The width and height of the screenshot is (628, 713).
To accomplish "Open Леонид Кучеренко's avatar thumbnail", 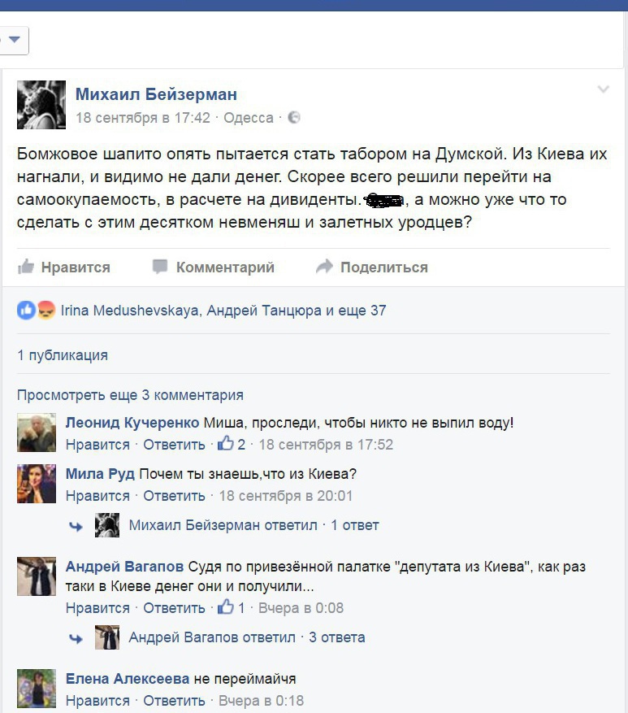I will click(x=37, y=433).
